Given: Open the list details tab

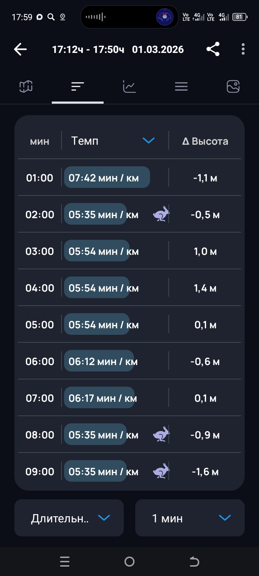Looking at the screenshot, I should [181, 86].
